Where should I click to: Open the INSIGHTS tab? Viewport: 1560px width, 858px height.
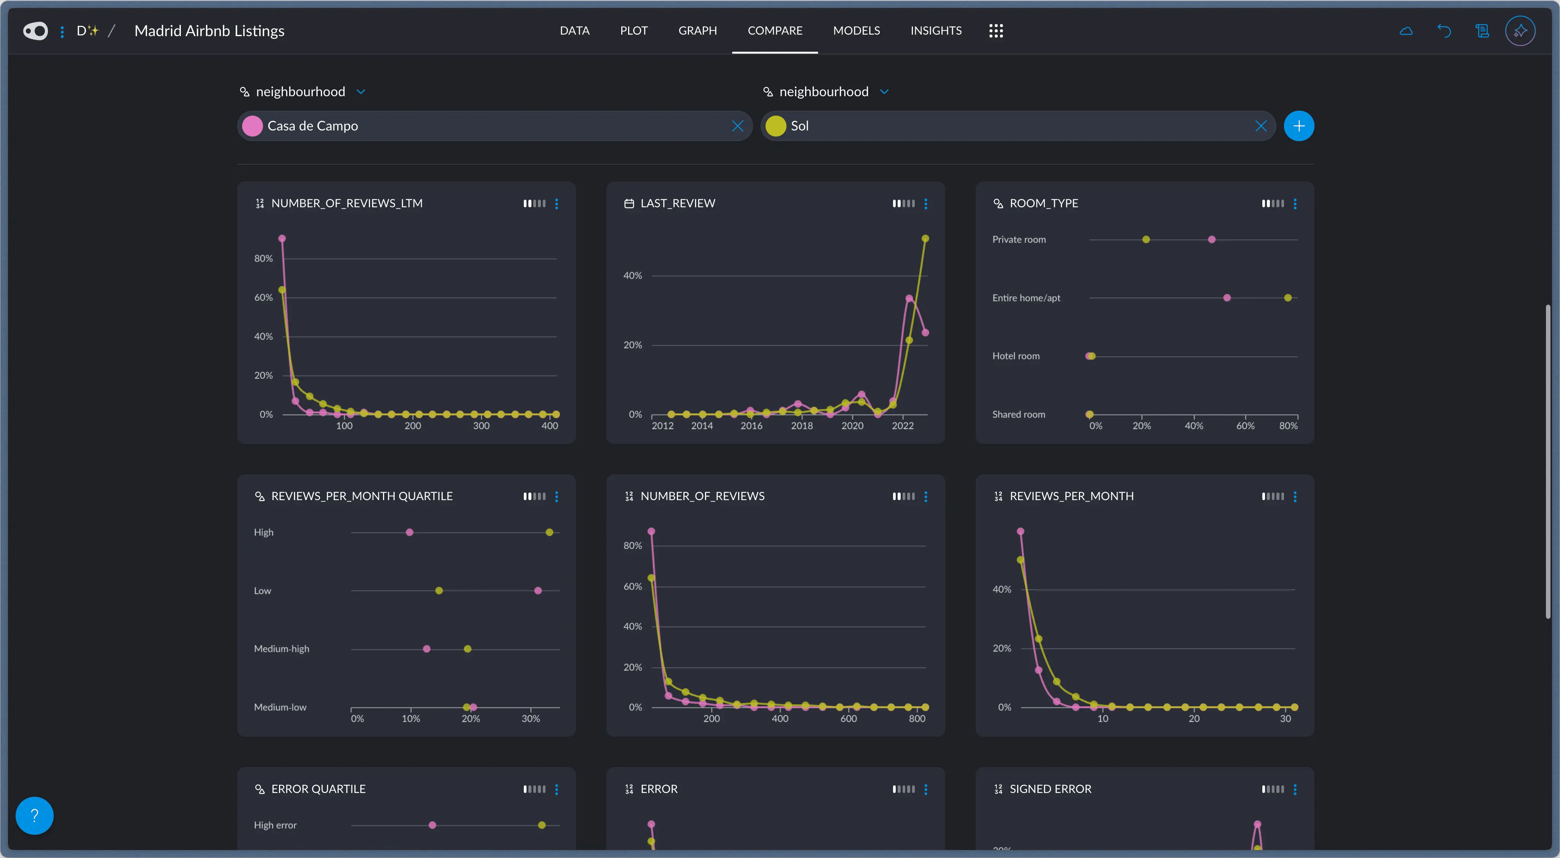[x=936, y=31]
